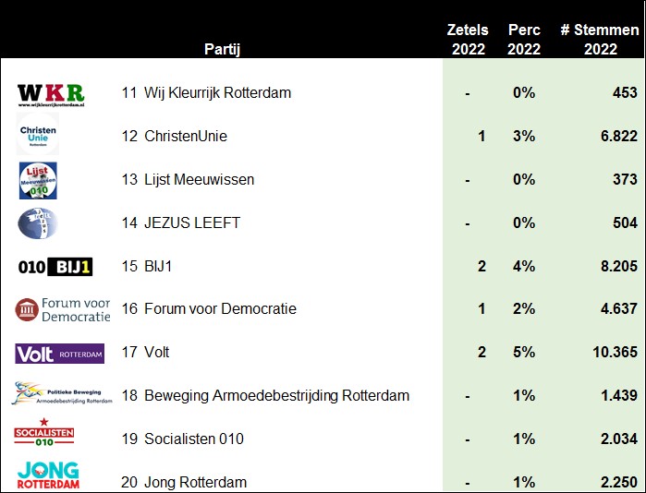Select the Zetels 2022 column header
646x493 pixels.
[x=468, y=39]
